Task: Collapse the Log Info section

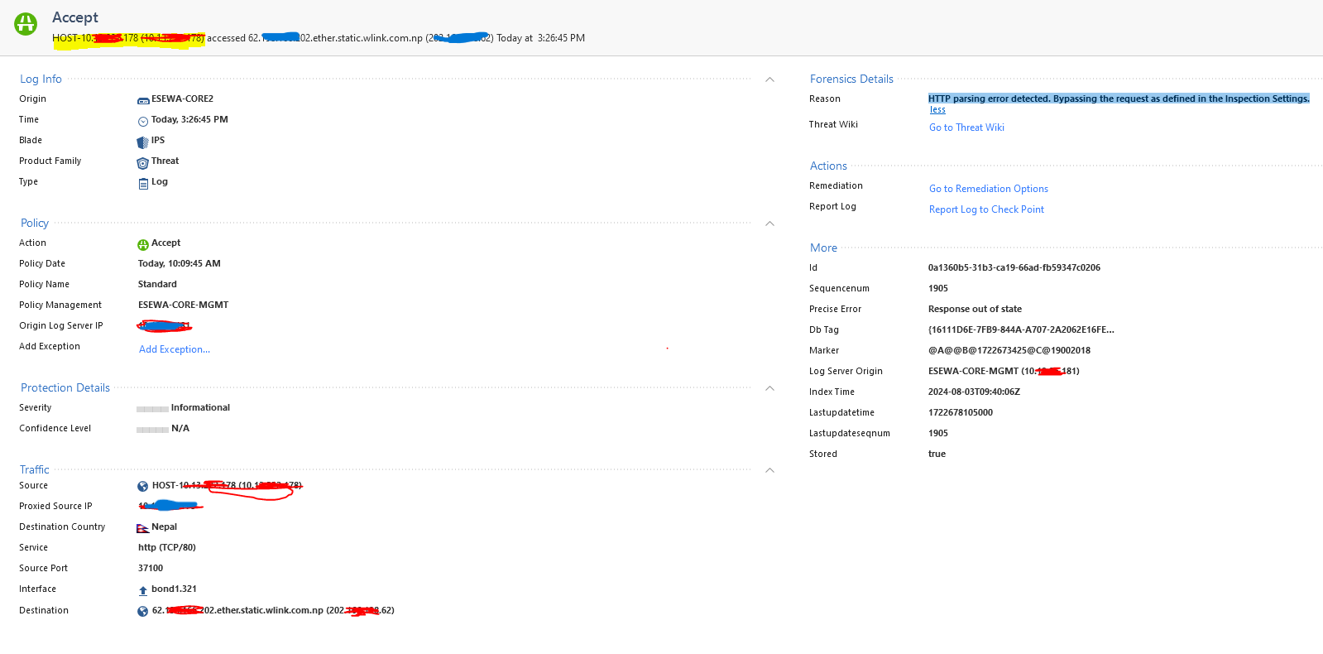Action: coord(769,79)
